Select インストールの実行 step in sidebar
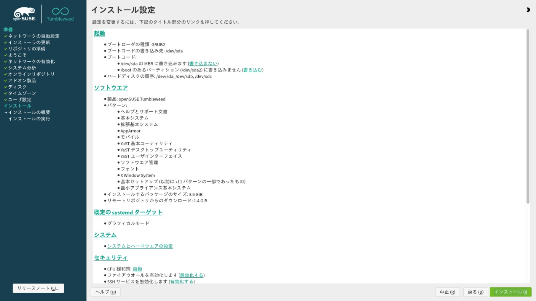This screenshot has width=536, height=301. point(29,119)
